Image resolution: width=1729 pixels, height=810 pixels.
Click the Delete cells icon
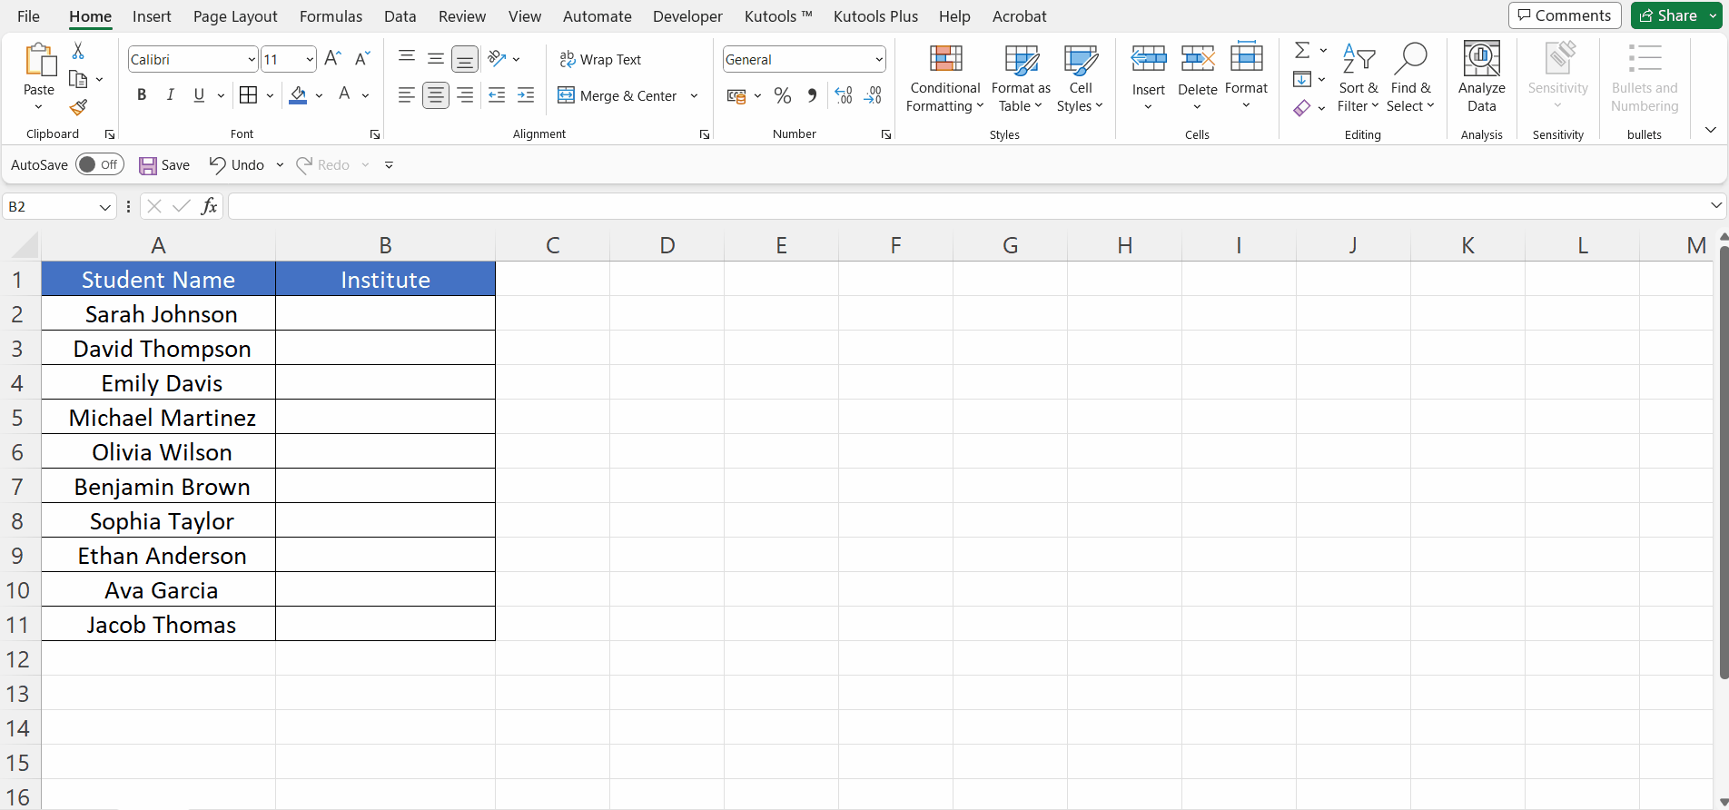[x=1198, y=60]
